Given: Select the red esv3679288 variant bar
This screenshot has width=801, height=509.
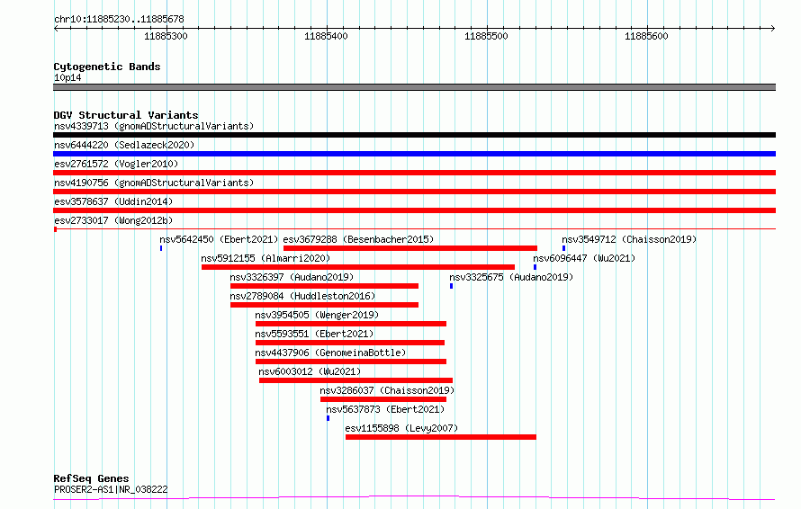Looking at the screenshot, I should pyautogui.click(x=410, y=248).
